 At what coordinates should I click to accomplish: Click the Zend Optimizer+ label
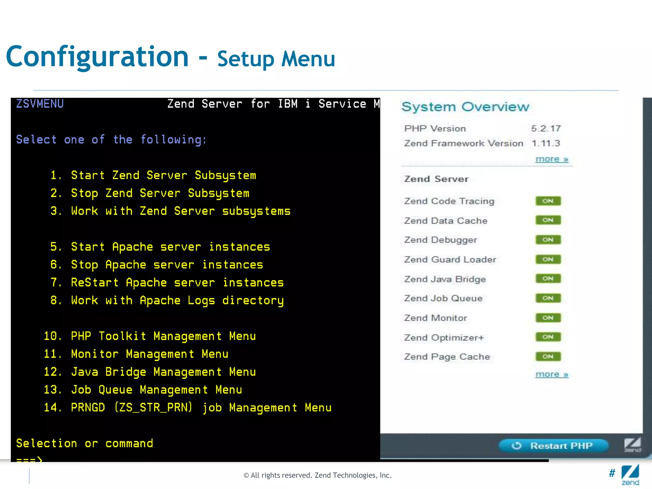pyautogui.click(x=444, y=337)
